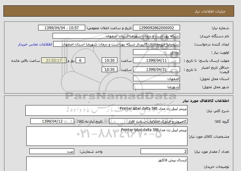Screen dimensions: 241x171
Task: Click the response deadline time 10:30
Action: coord(110,60)
